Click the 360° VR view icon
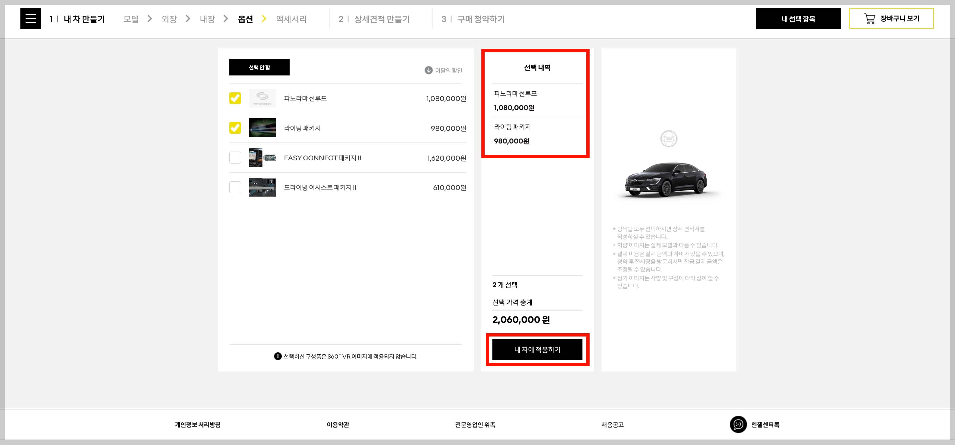 tap(668, 139)
